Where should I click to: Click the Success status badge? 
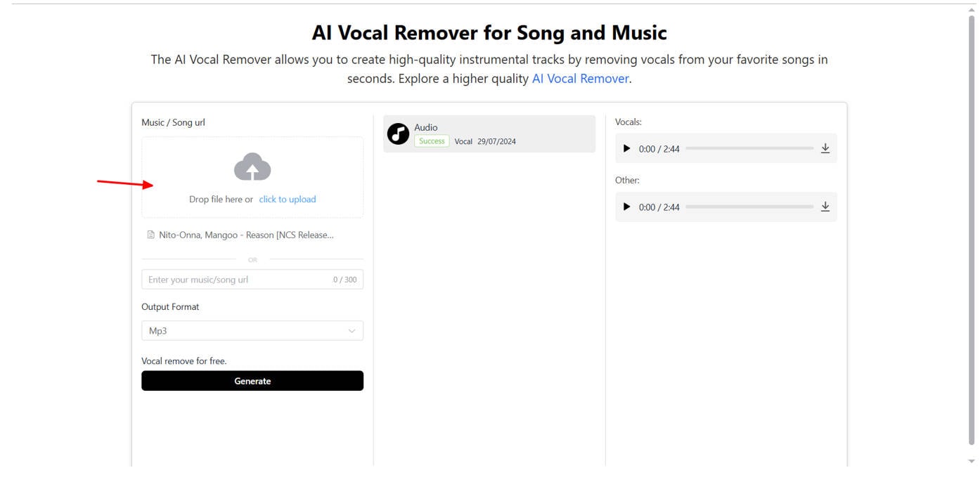432,141
